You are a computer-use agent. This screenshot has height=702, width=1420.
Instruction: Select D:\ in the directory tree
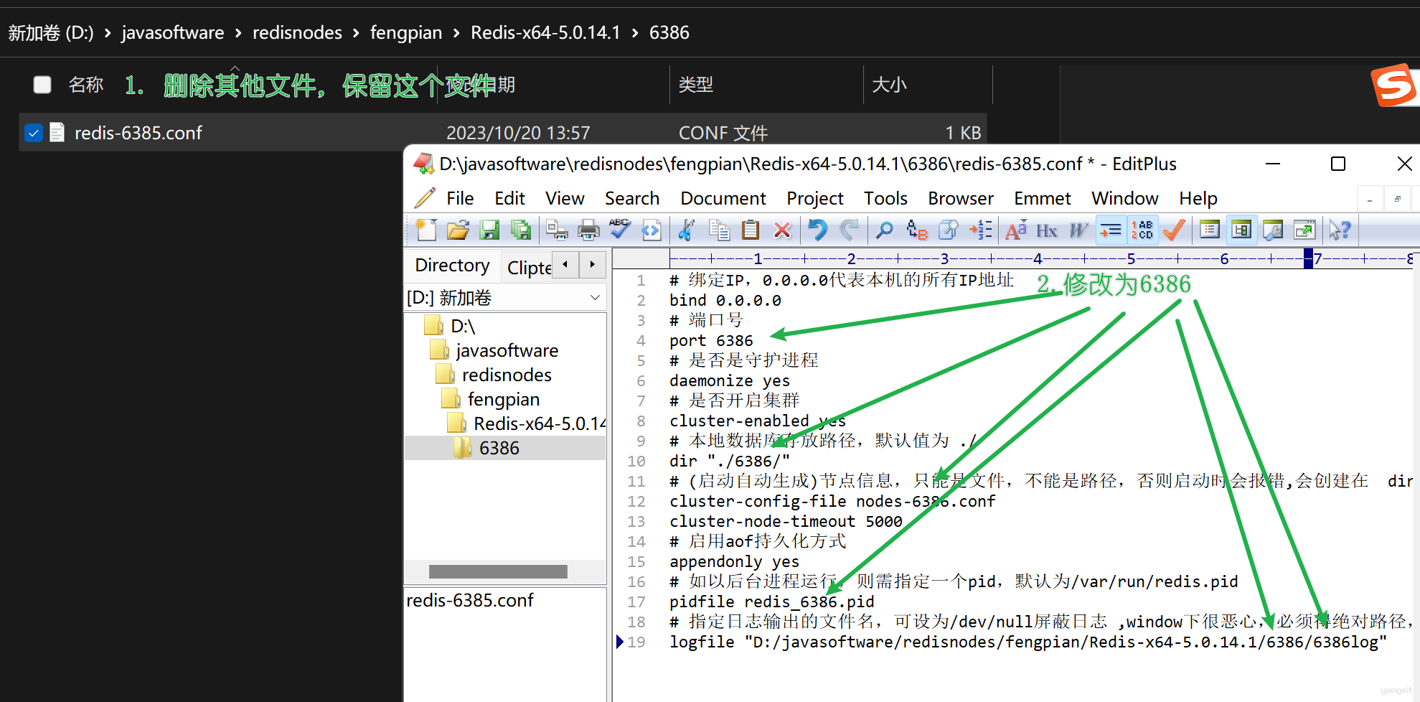[x=464, y=326]
